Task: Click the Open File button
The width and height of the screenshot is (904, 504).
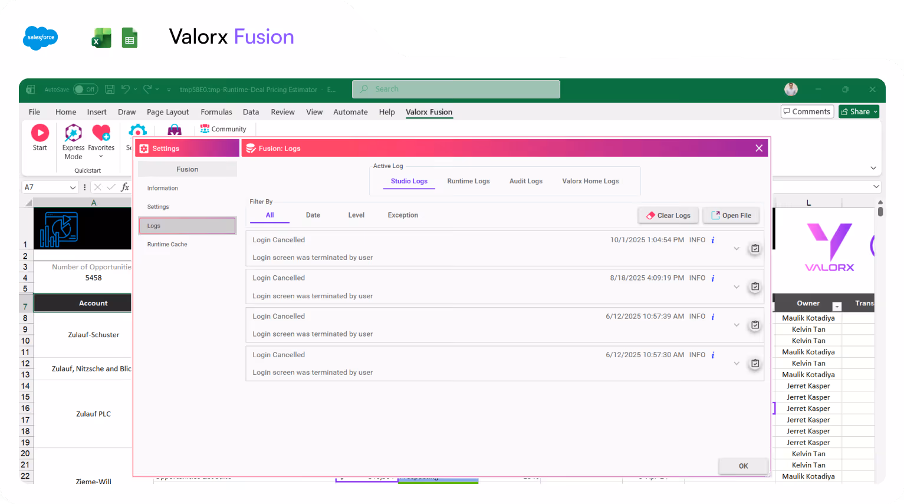Action: (x=731, y=215)
